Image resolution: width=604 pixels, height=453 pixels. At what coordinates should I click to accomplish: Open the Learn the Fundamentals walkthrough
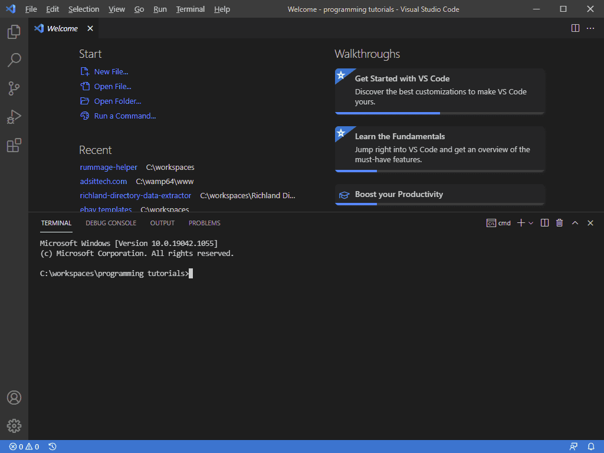(x=439, y=149)
